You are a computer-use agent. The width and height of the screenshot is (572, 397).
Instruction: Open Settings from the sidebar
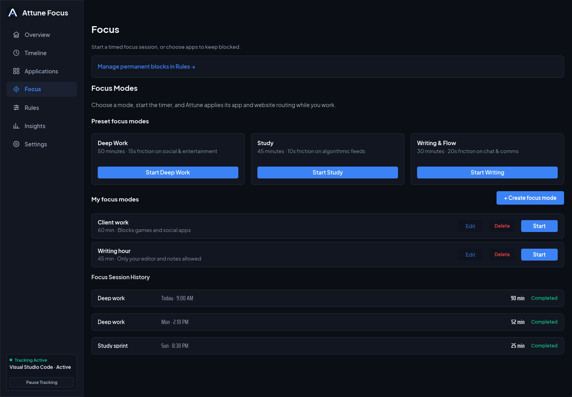coord(42,144)
